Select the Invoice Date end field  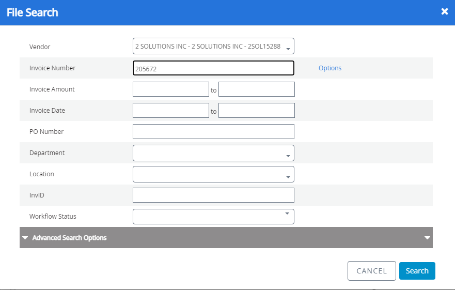(x=256, y=111)
